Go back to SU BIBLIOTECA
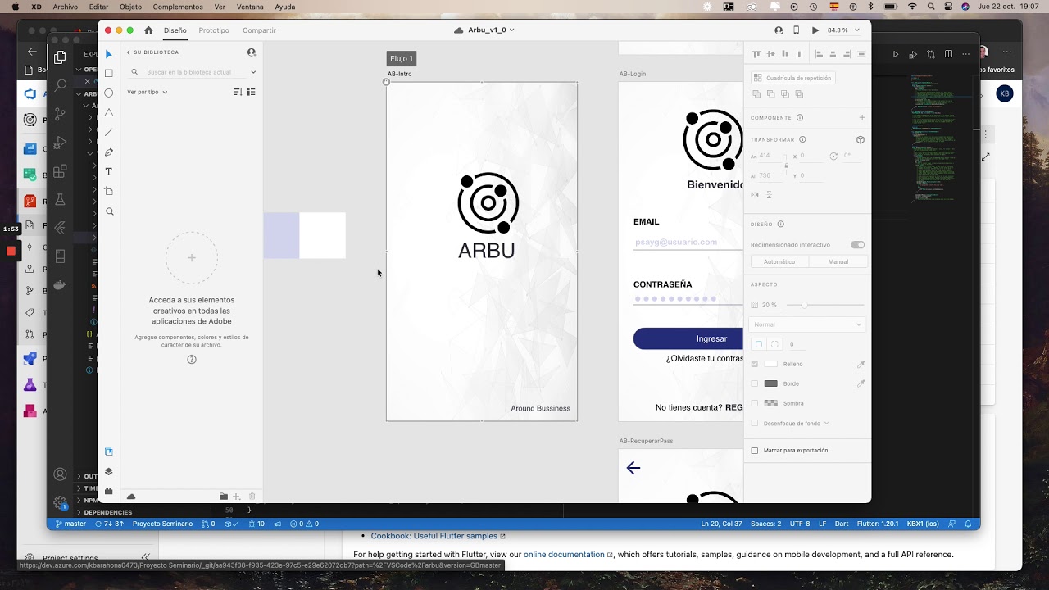 pos(152,52)
